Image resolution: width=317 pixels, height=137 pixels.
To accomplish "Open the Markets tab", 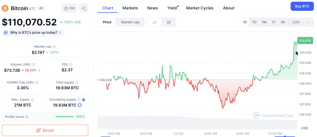I will point(130,8).
